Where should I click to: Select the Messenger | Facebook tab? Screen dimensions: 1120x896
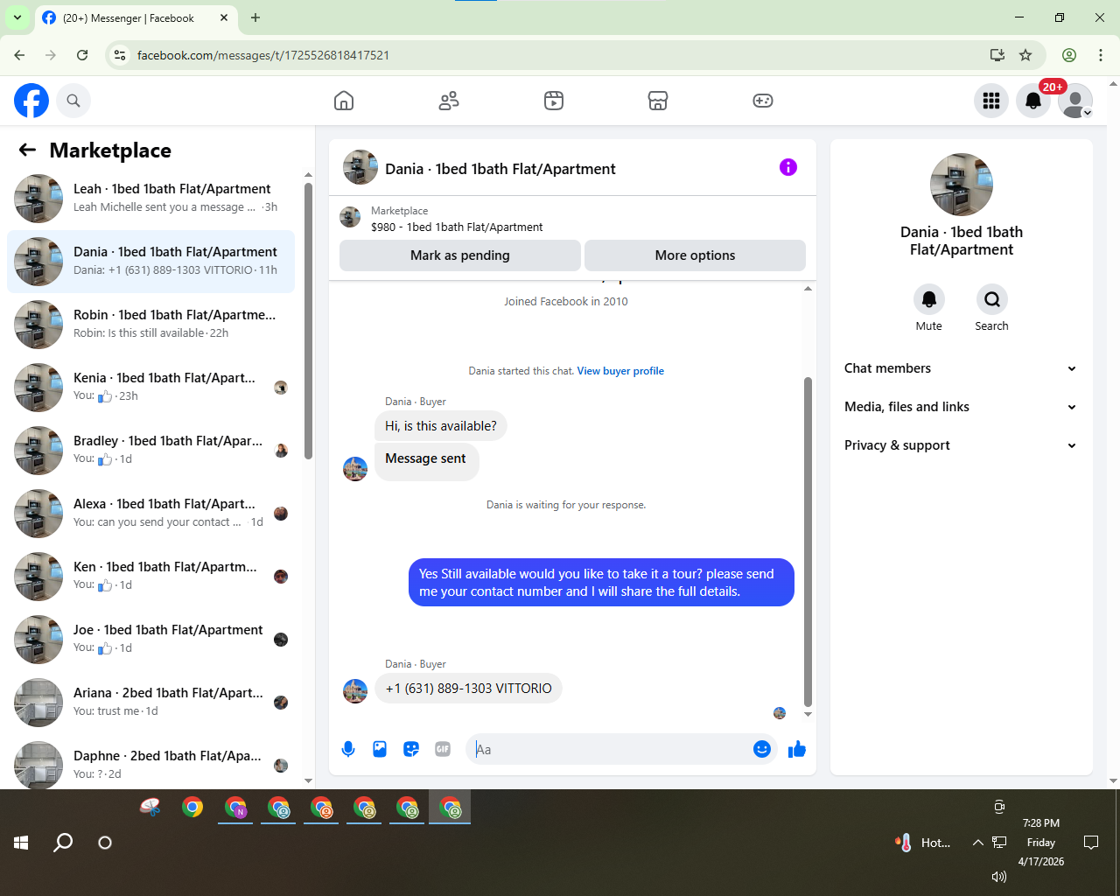click(x=136, y=17)
